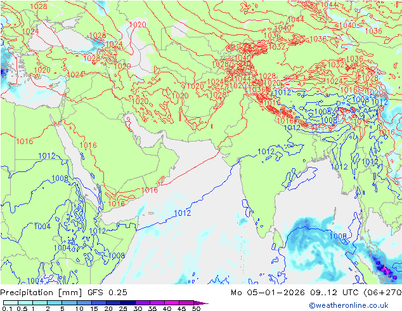Pick the dark navy swatch between 25 and 30
This screenshot has width=402, height=311.
128,303
